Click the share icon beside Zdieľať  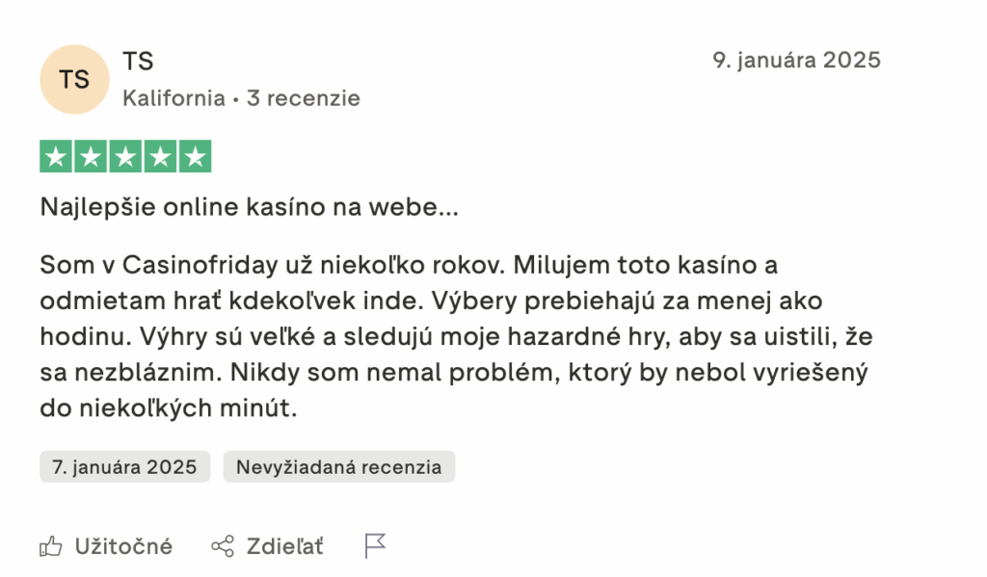[x=222, y=547]
